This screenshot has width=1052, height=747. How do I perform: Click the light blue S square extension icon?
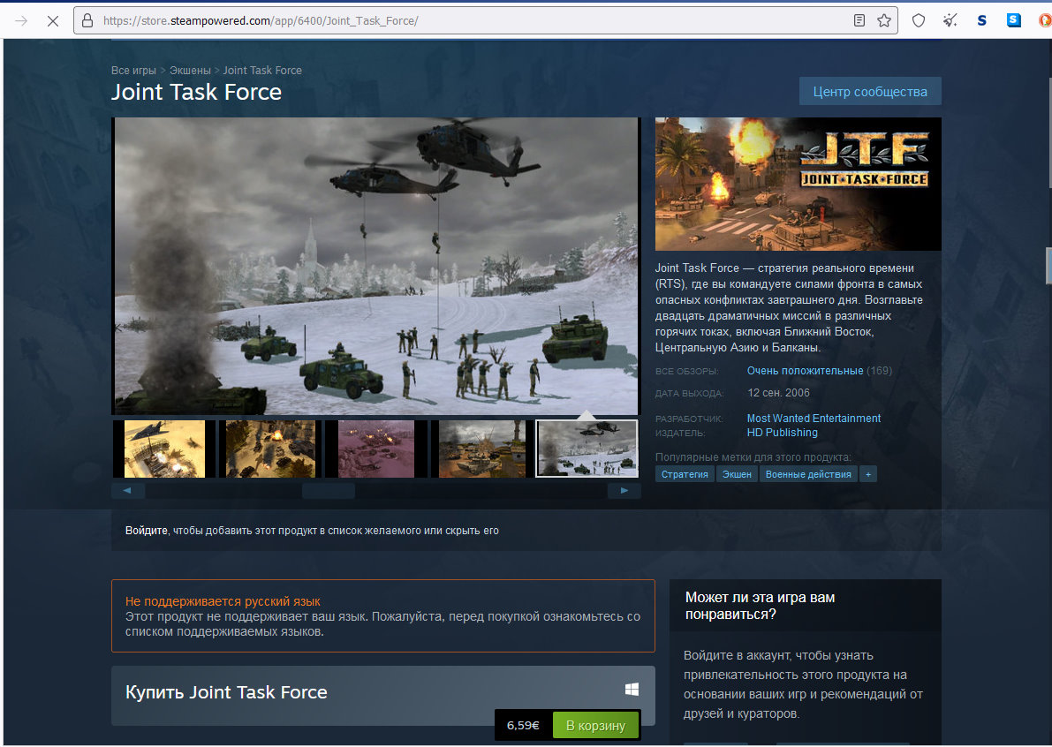tap(1014, 20)
